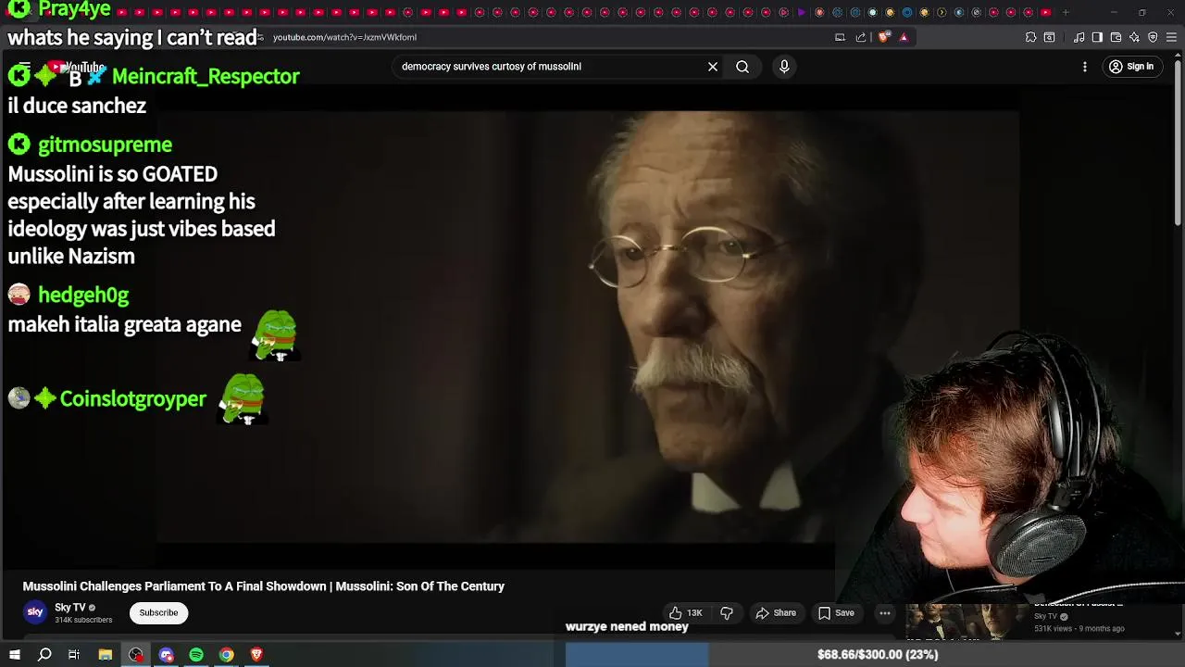Click the Sign in button
1185x667 pixels.
pyautogui.click(x=1132, y=67)
